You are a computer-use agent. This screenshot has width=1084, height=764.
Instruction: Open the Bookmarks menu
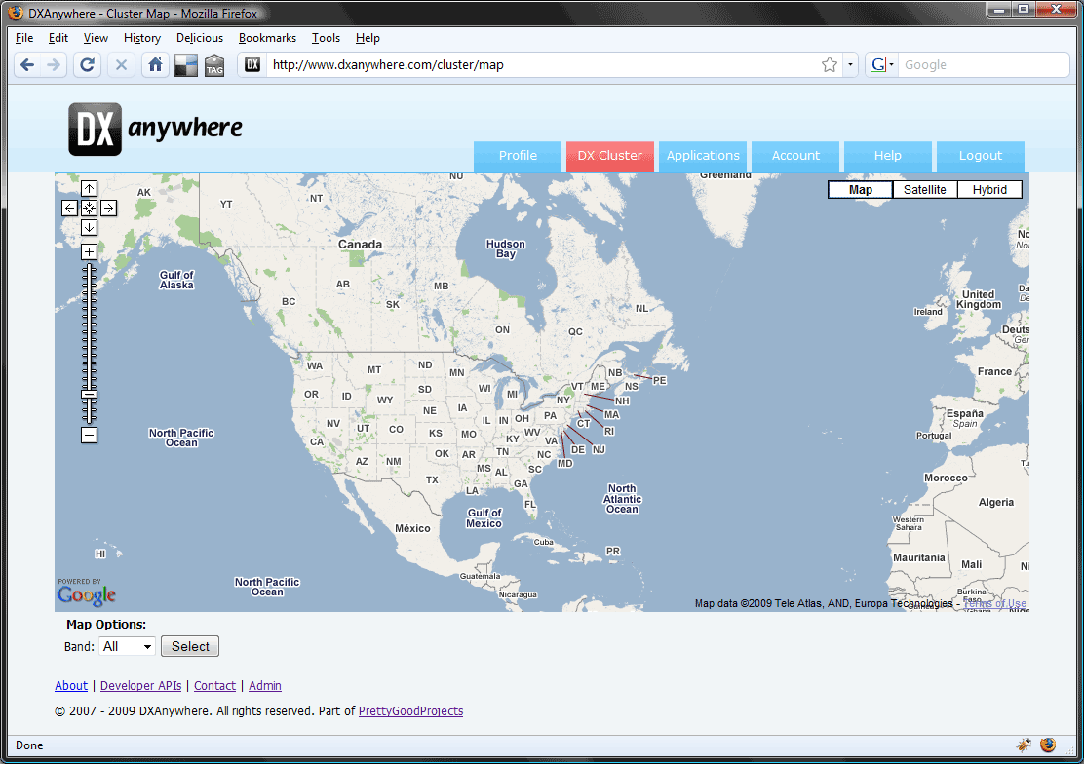click(267, 38)
